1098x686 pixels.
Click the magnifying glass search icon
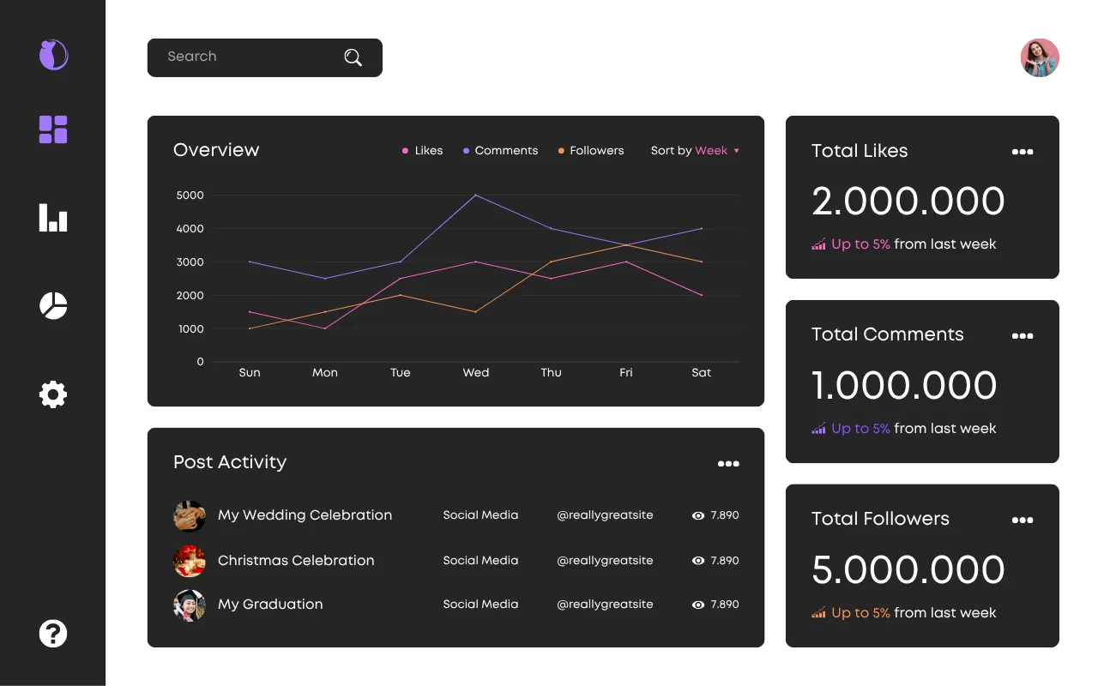click(353, 57)
